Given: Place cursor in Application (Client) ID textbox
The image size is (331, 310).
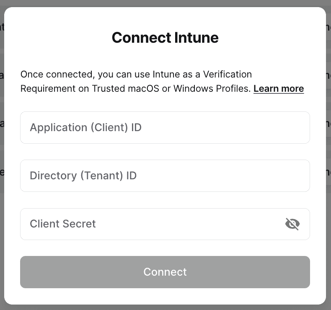Looking at the screenshot, I should click(165, 127).
